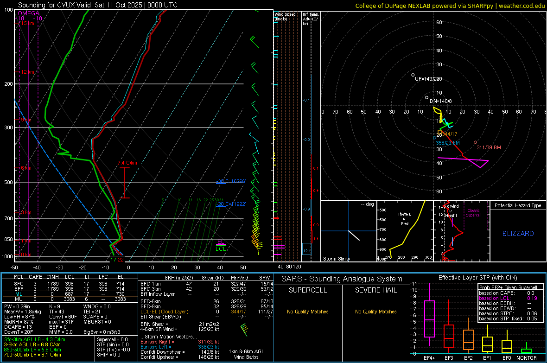Click 700-500mb LR = 6.1 C/km
The width and height of the screenshot is (547, 363).
32,355
